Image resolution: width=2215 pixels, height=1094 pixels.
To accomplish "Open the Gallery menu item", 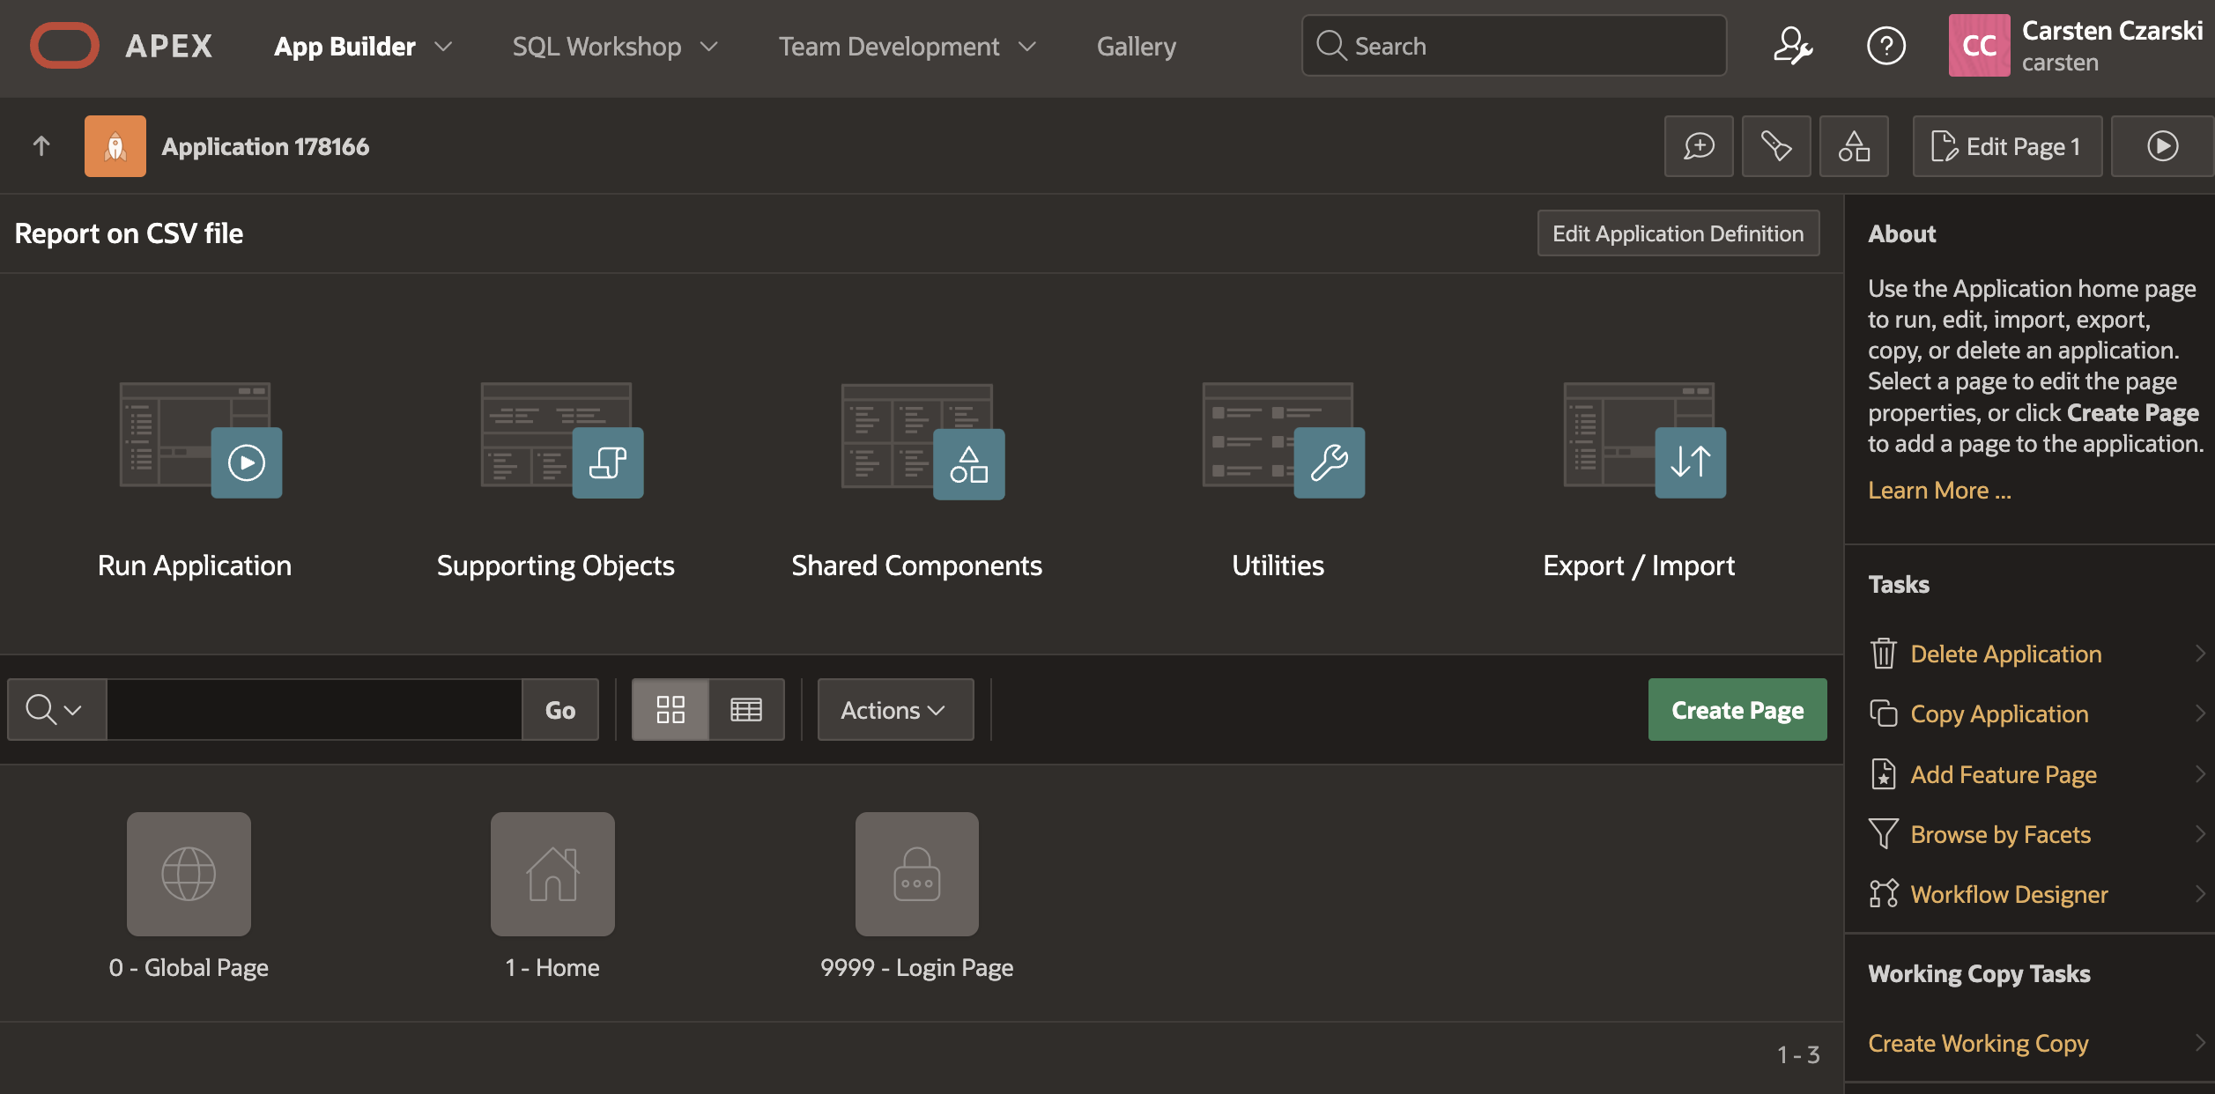I will point(1136,47).
